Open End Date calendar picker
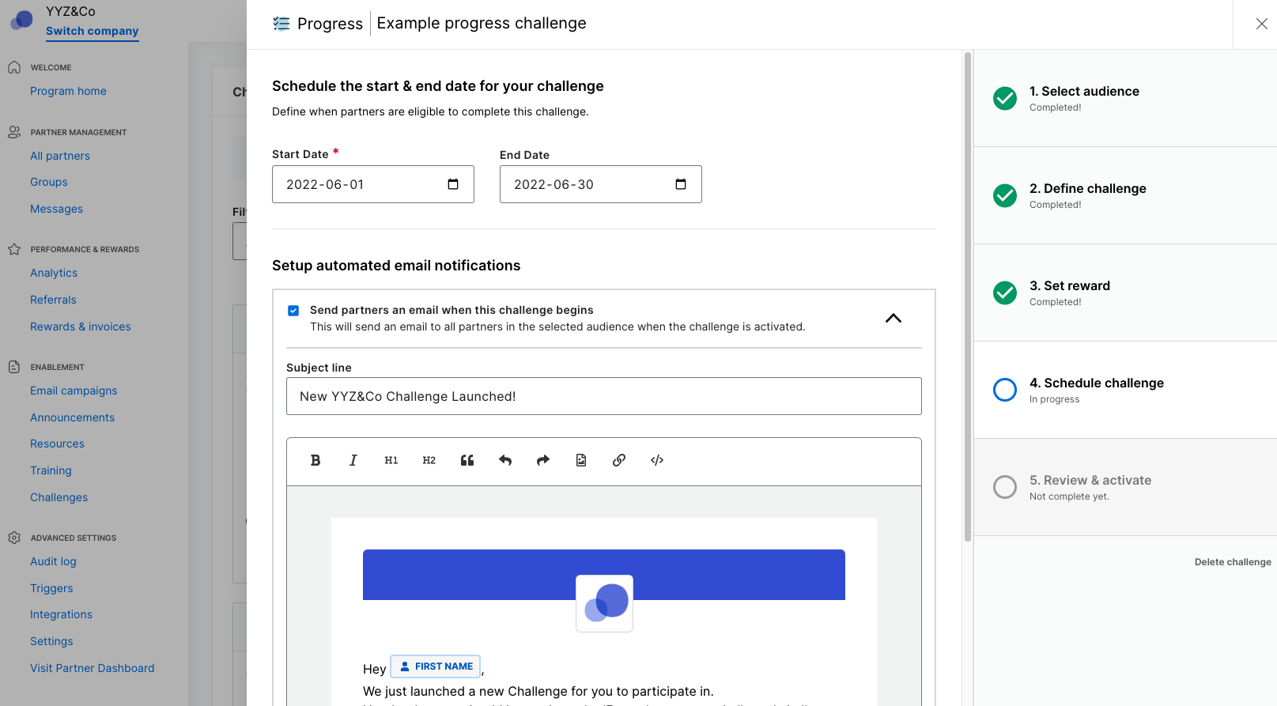The height and width of the screenshot is (706, 1277). 681,184
